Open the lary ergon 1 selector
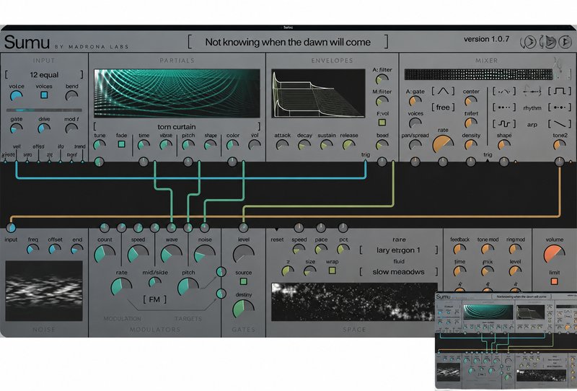The height and width of the screenshot is (391, 577). coord(399,250)
